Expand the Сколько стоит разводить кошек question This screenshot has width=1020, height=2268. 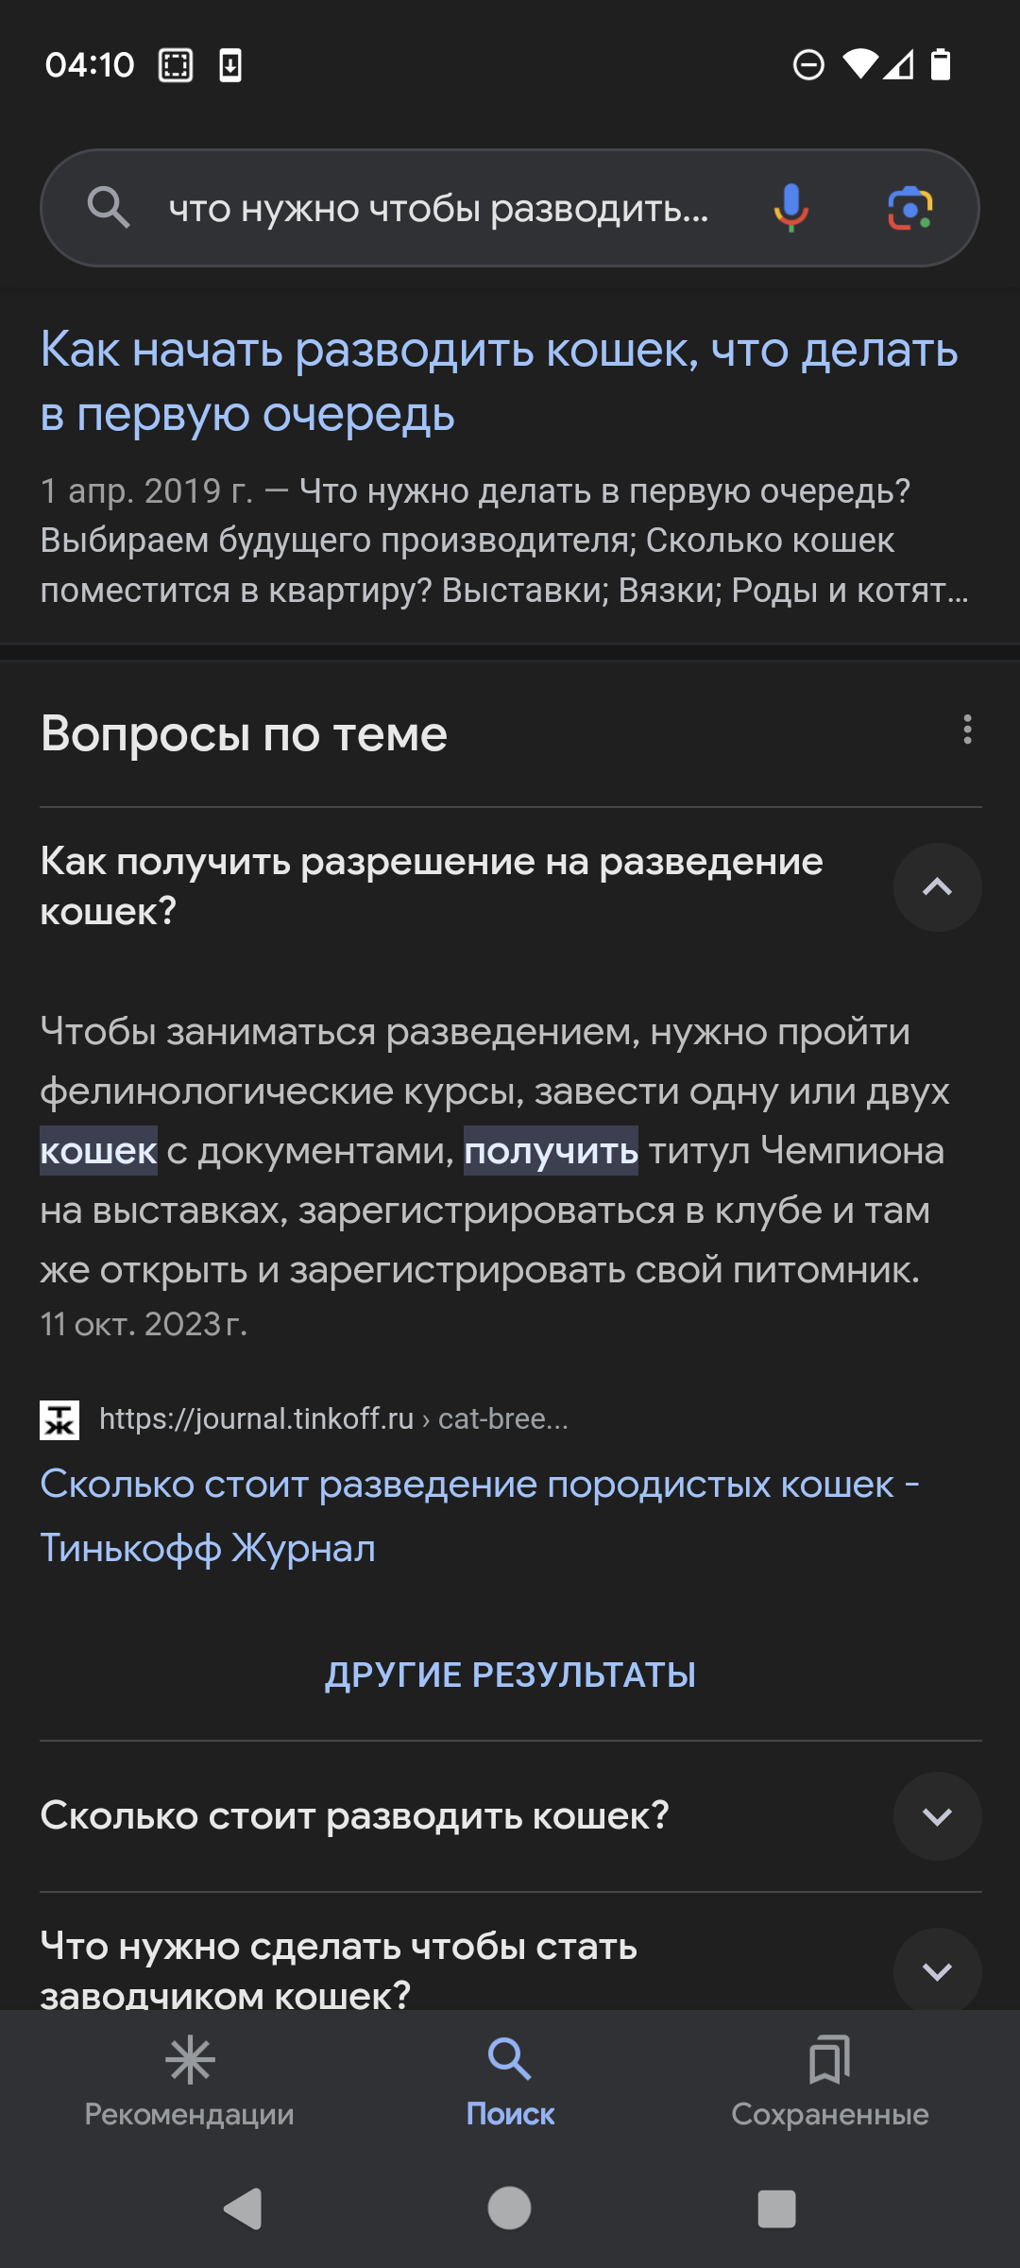[937, 1816]
